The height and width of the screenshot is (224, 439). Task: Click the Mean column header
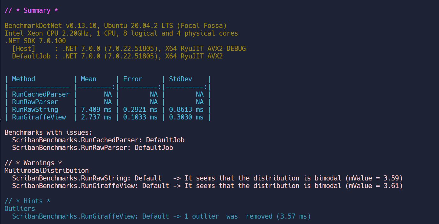coord(88,79)
